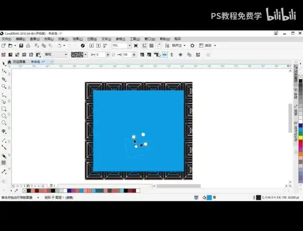303x231 pixels.
Task: Click the 页 1 page tab
Action: click(x=52, y=185)
